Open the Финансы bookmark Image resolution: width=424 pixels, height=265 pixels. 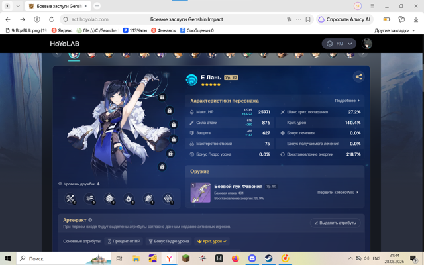coord(164,30)
